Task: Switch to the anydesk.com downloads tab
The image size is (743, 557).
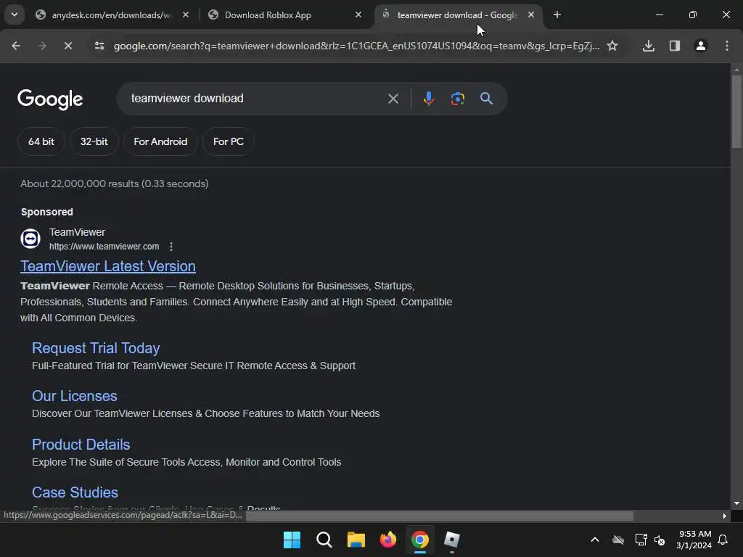Action: pyautogui.click(x=111, y=15)
